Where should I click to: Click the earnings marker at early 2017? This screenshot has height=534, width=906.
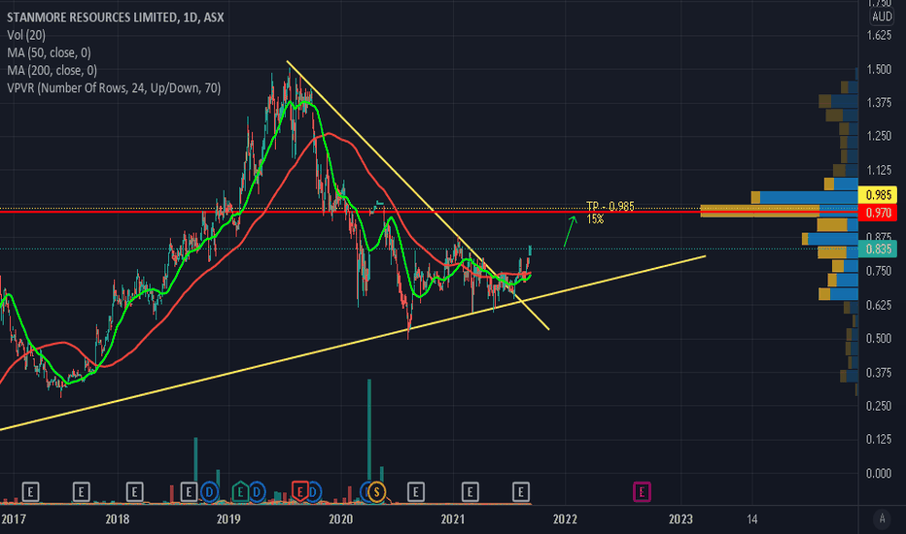click(31, 492)
